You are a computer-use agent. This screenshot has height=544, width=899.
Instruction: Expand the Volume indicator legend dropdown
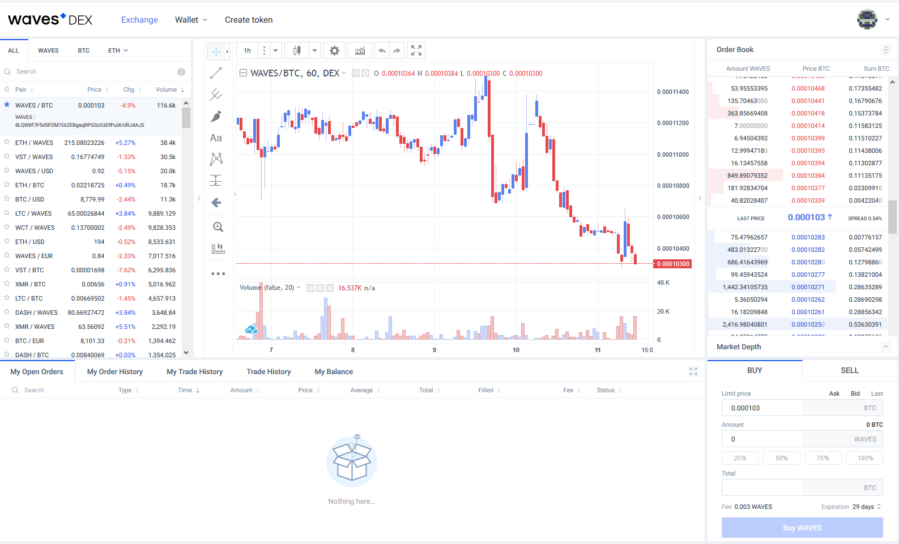pos(299,288)
